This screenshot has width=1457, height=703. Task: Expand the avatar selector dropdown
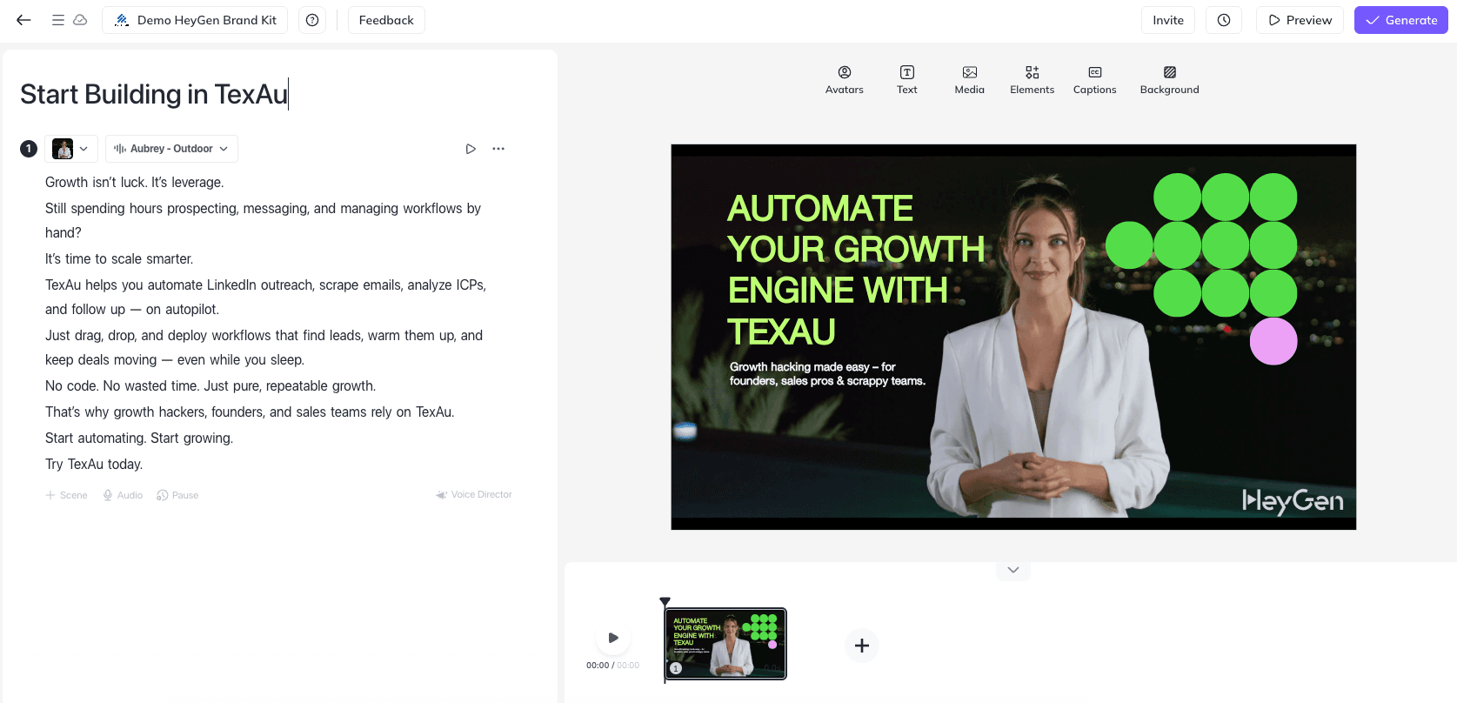[x=71, y=149]
